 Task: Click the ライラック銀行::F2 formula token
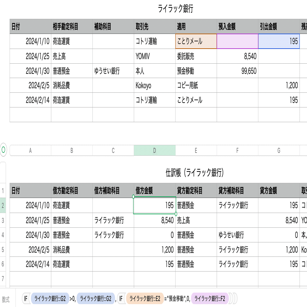coord(210,299)
